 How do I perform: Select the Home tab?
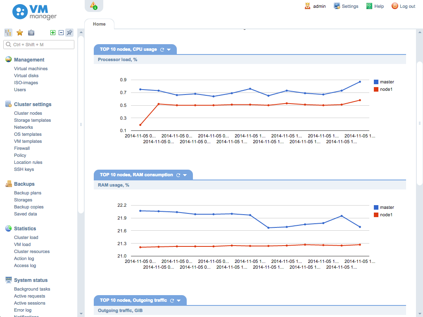click(99, 24)
